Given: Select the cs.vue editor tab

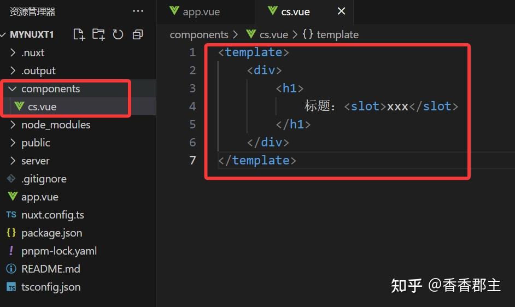Looking at the screenshot, I should point(304,12).
